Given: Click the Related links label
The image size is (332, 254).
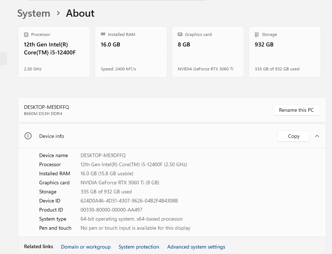Looking at the screenshot, I should [38, 247].
